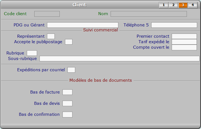Image resolution: width=201 pixels, height=129 pixels.
Task: Click the Bas de devis label
Action: pyautogui.click(x=47, y=103)
